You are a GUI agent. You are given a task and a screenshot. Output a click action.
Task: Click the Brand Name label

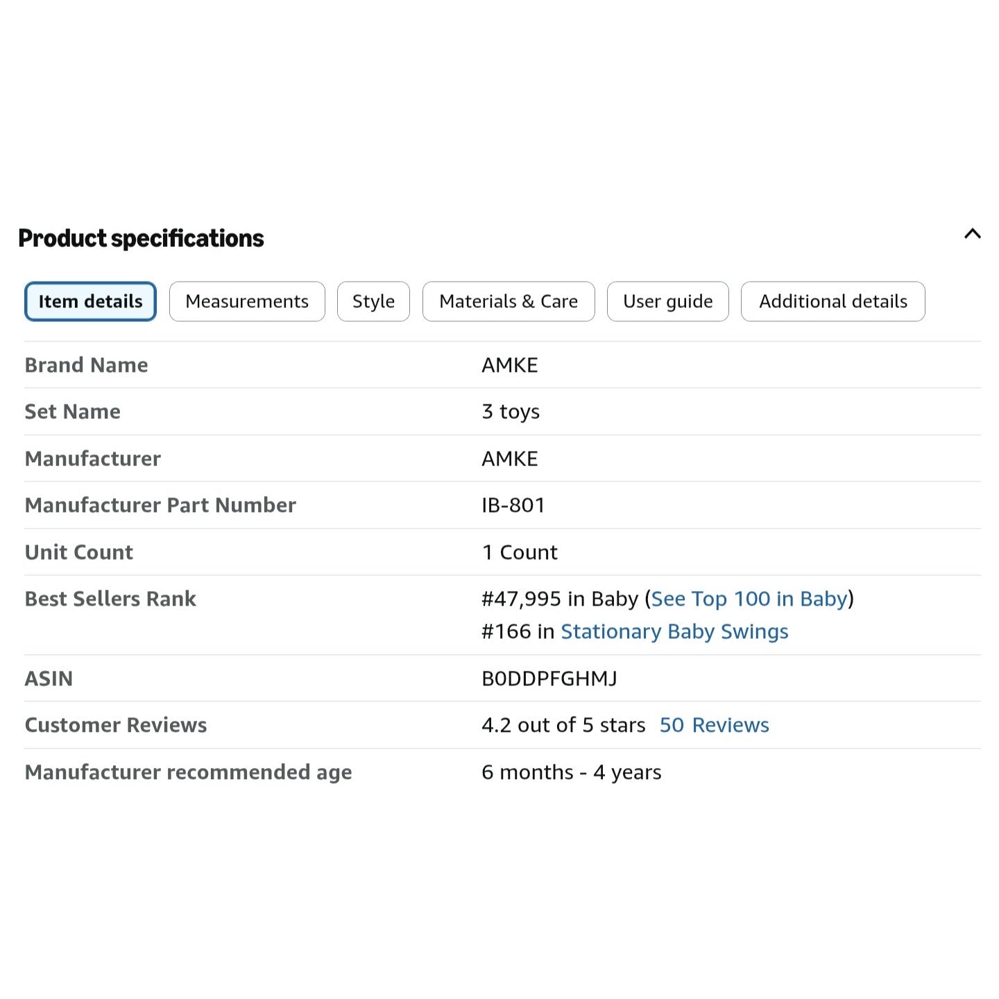tap(86, 365)
